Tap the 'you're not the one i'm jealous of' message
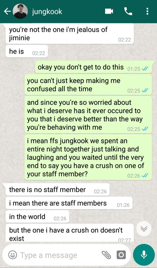Image resolution: width=157 pixels, height=268 pixels. click(70, 34)
